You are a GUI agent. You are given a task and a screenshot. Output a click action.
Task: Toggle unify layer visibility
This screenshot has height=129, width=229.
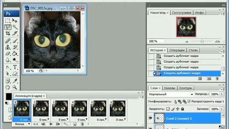click(180, 101)
